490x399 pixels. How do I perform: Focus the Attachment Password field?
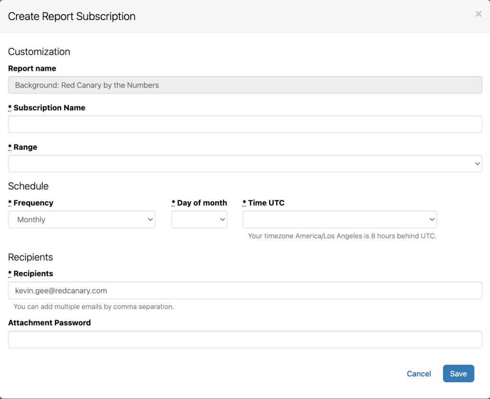click(x=245, y=340)
